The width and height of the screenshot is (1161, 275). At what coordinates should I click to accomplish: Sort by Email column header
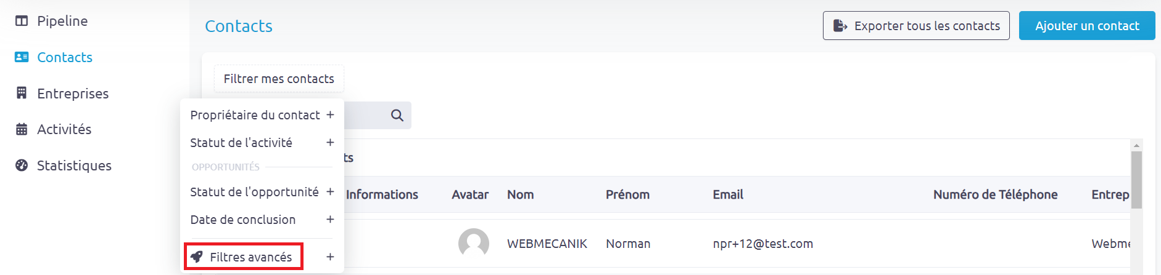728,194
